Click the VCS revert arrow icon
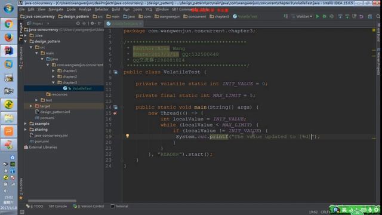This screenshot has width=382, height=215. (x=361, y=16)
